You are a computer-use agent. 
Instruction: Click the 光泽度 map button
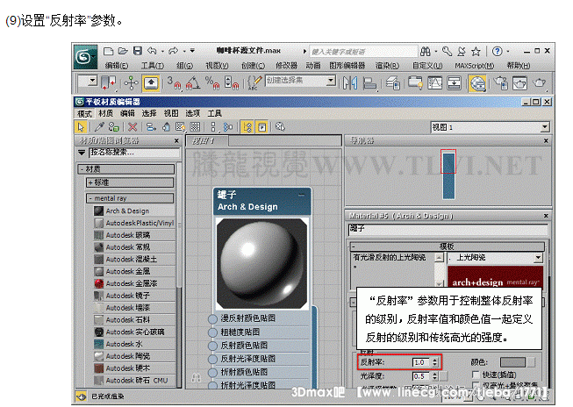pyautogui.click(x=444, y=376)
